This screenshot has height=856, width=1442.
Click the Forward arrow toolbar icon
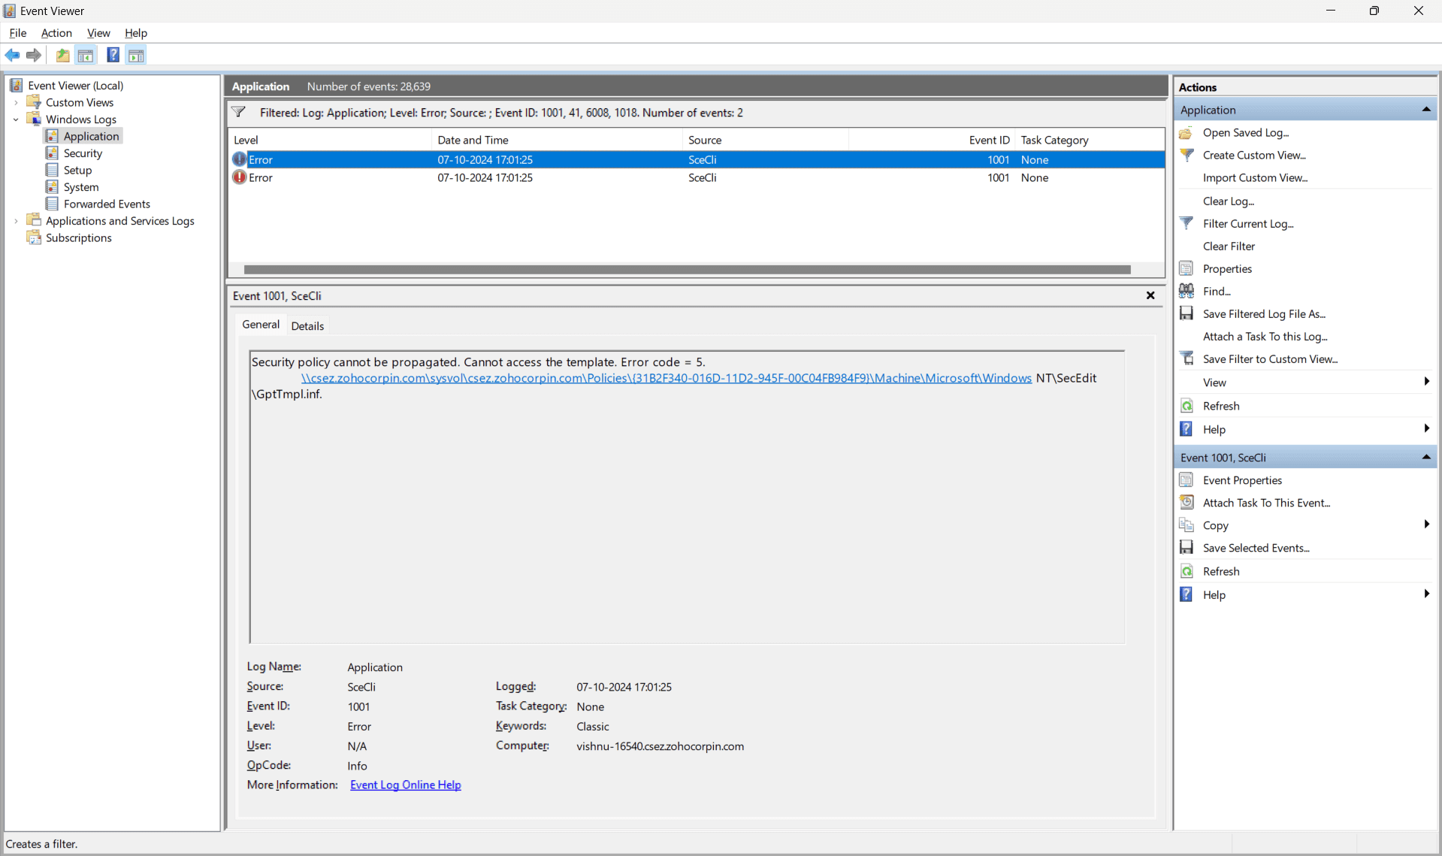[34, 55]
